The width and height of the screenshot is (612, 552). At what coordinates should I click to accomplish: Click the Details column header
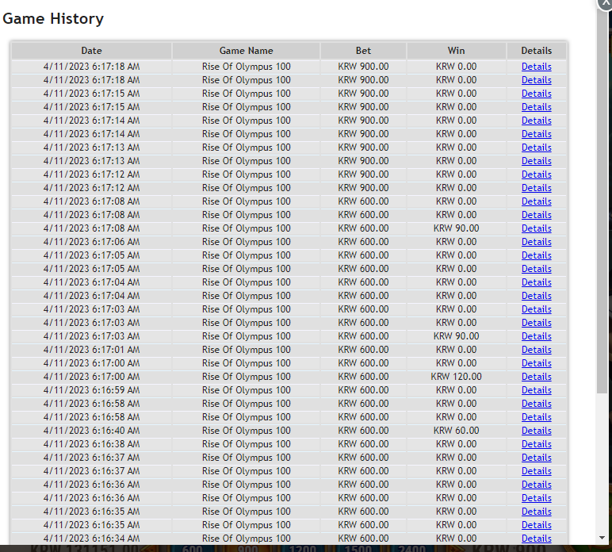pyautogui.click(x=536, y=51)
